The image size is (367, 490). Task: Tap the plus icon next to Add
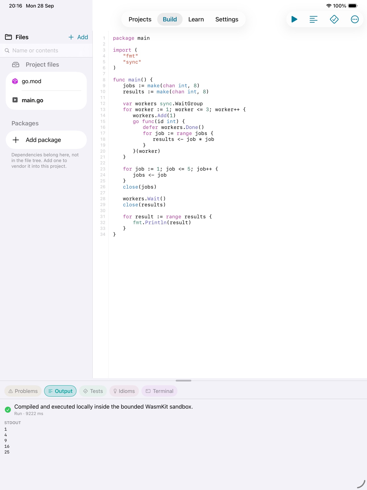(71, 37)
